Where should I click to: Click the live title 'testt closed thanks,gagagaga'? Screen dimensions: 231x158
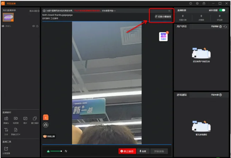click(x=57, y=15)
